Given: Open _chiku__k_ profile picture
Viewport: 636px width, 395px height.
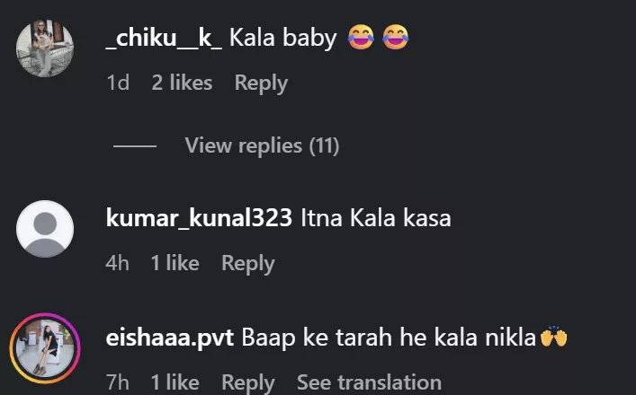Looking at the screenshot, I should (44, 48).
